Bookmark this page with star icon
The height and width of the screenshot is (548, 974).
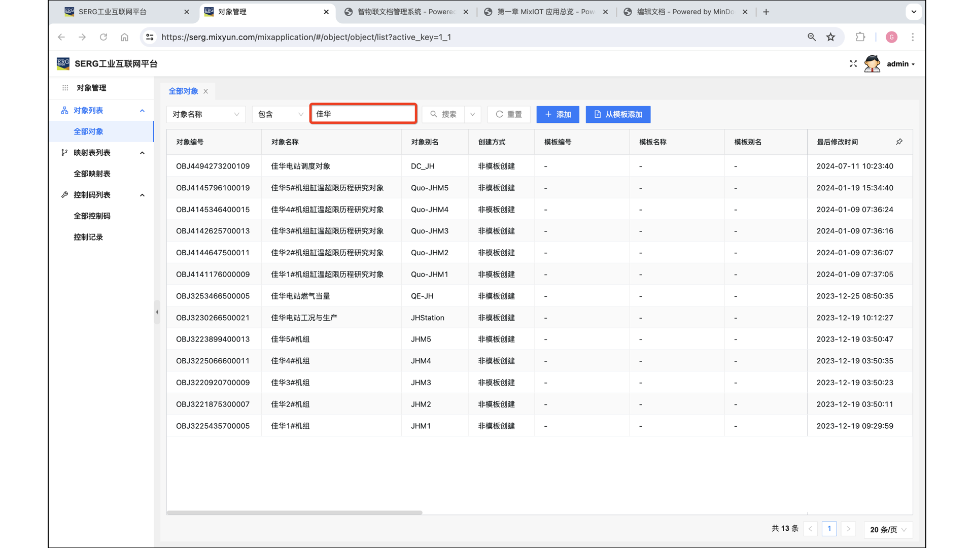(830, 37)
